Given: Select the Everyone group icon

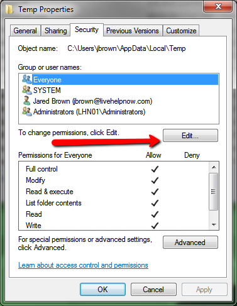Looking at the screenshot, I should point(27,79).
